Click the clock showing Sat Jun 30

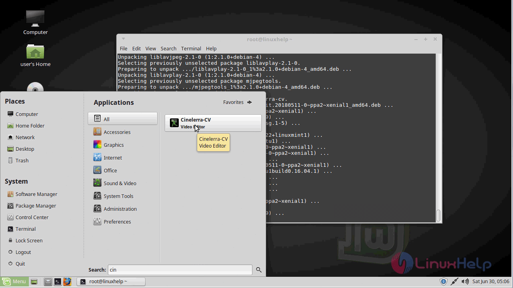click(491, 282)
